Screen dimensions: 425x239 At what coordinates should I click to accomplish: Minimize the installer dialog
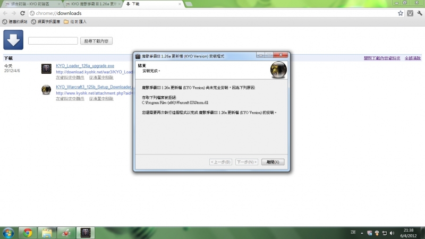261,55
